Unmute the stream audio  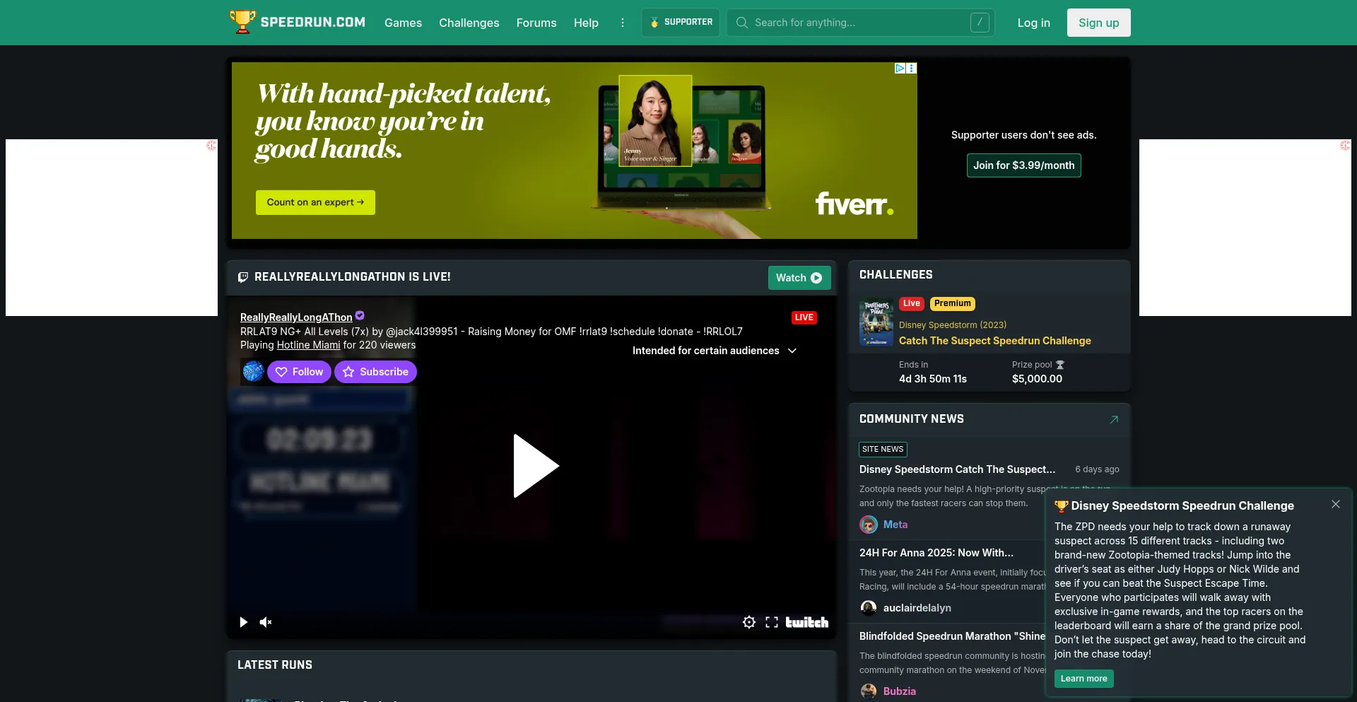coord(266,622)
